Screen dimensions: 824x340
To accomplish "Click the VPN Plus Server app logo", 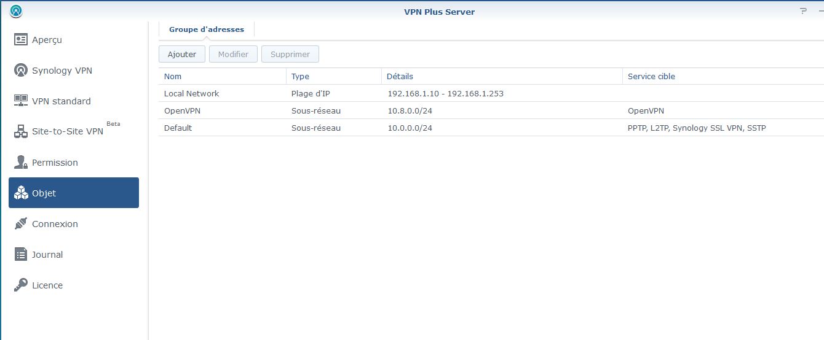I will coord(17,12).
